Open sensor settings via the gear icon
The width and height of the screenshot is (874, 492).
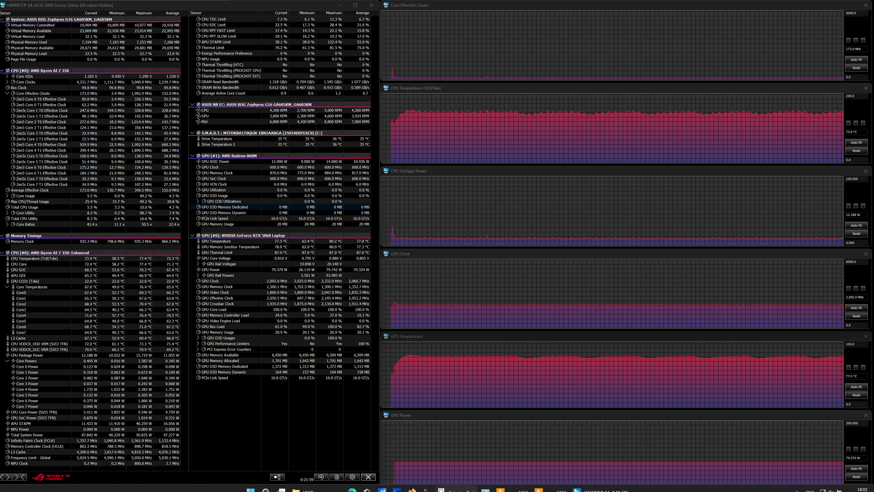pyautogui.click(x=352, y=477)
